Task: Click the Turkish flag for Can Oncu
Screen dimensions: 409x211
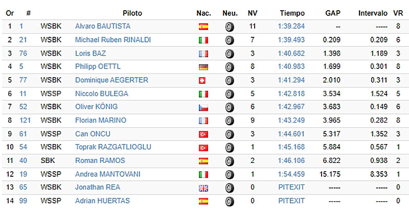Action: pos(203,134)
